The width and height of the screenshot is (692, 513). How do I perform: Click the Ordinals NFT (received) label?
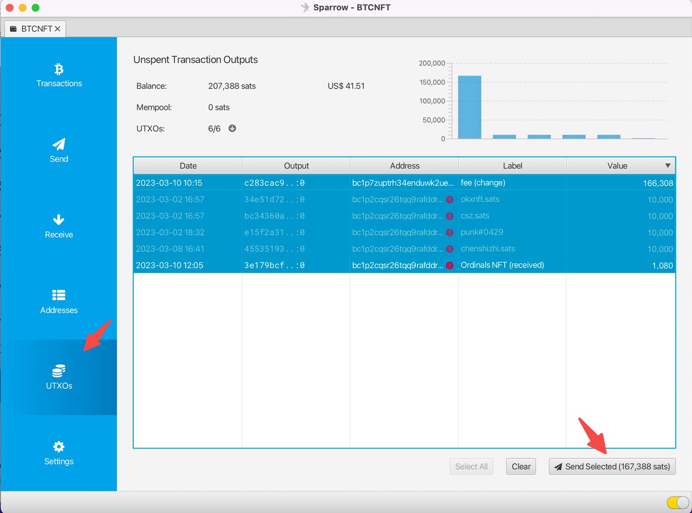click(502, 265)
